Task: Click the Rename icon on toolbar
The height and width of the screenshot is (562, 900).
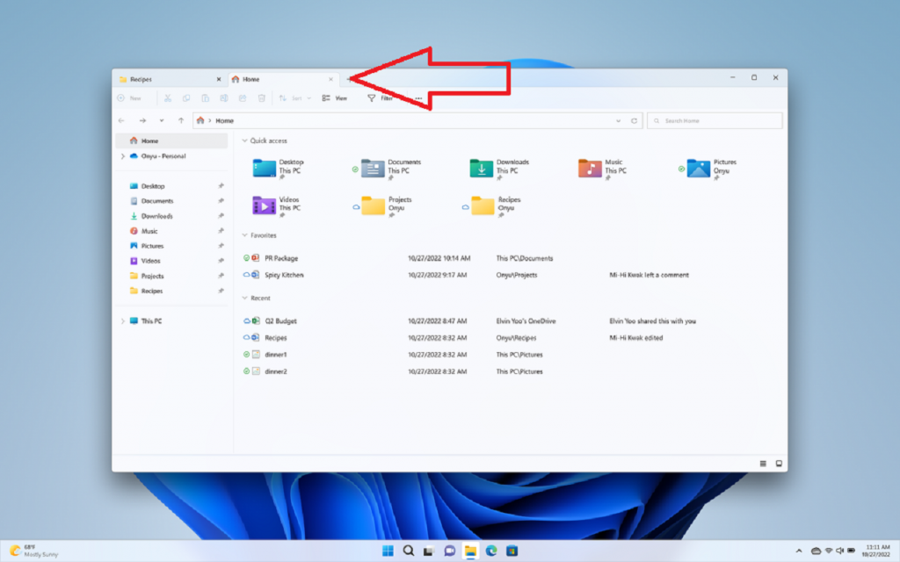Action: [x=222, y=97]
